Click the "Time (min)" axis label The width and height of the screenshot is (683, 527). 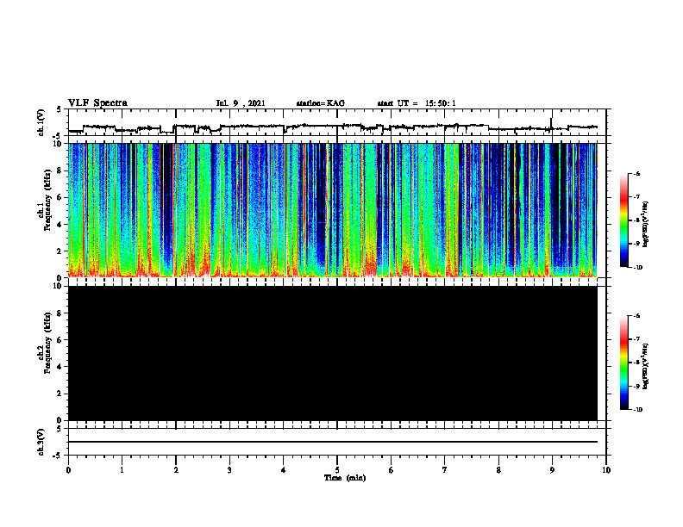[x=345, y=478]
